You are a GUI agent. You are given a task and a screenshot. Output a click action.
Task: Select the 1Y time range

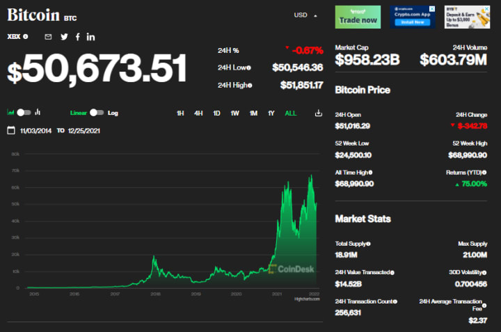pyautogui.click(x=271, y=113)
